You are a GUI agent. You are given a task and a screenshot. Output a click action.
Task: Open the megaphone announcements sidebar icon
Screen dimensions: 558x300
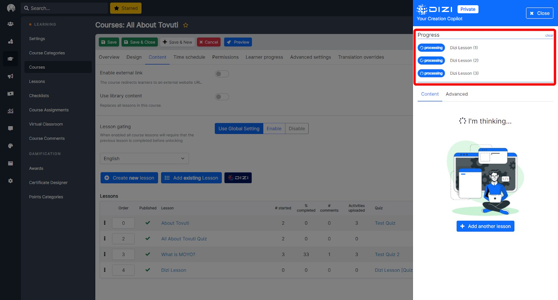[x=10, y=76]
